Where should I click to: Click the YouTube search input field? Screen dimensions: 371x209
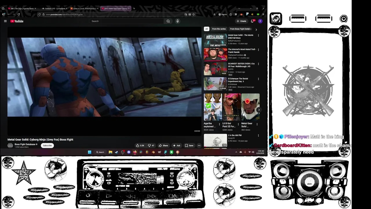click(x=127, y=21)
